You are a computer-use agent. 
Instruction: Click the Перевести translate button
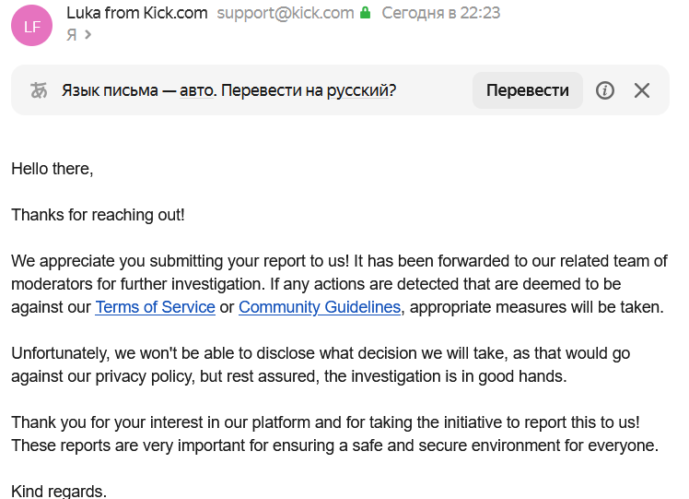tap(527, 90)
